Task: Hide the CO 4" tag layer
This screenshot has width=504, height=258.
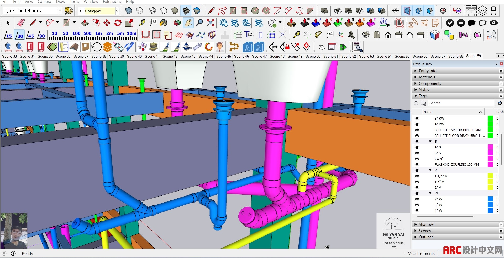Action: (x=417, y=159)
